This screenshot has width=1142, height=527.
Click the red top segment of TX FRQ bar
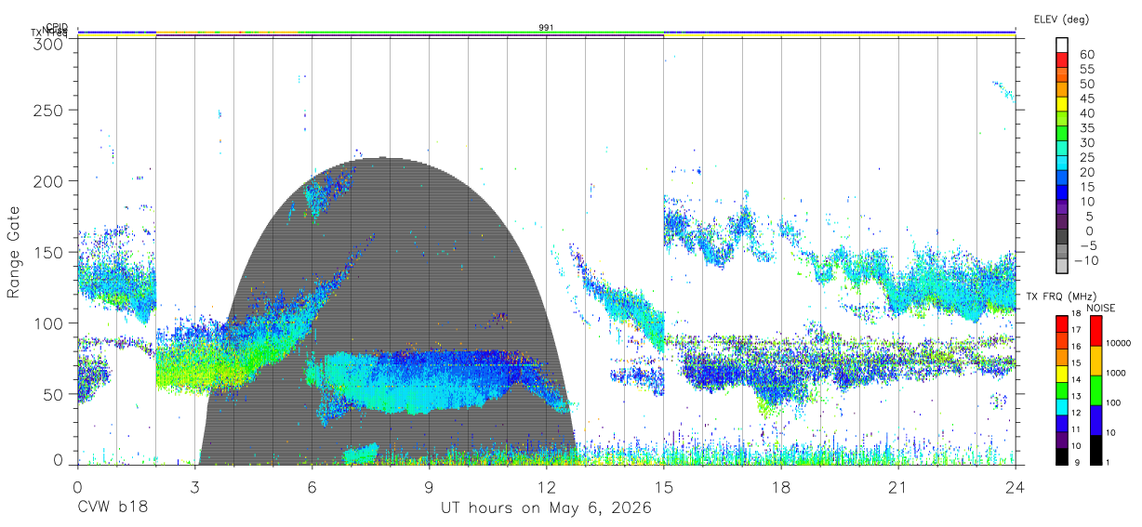[1062, 324]
